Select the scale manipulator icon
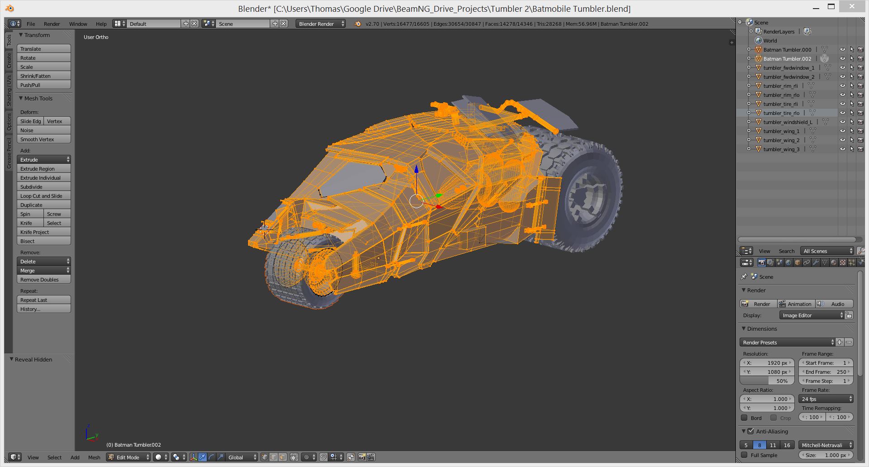This screenshot has width=869, height=467. 220,457
